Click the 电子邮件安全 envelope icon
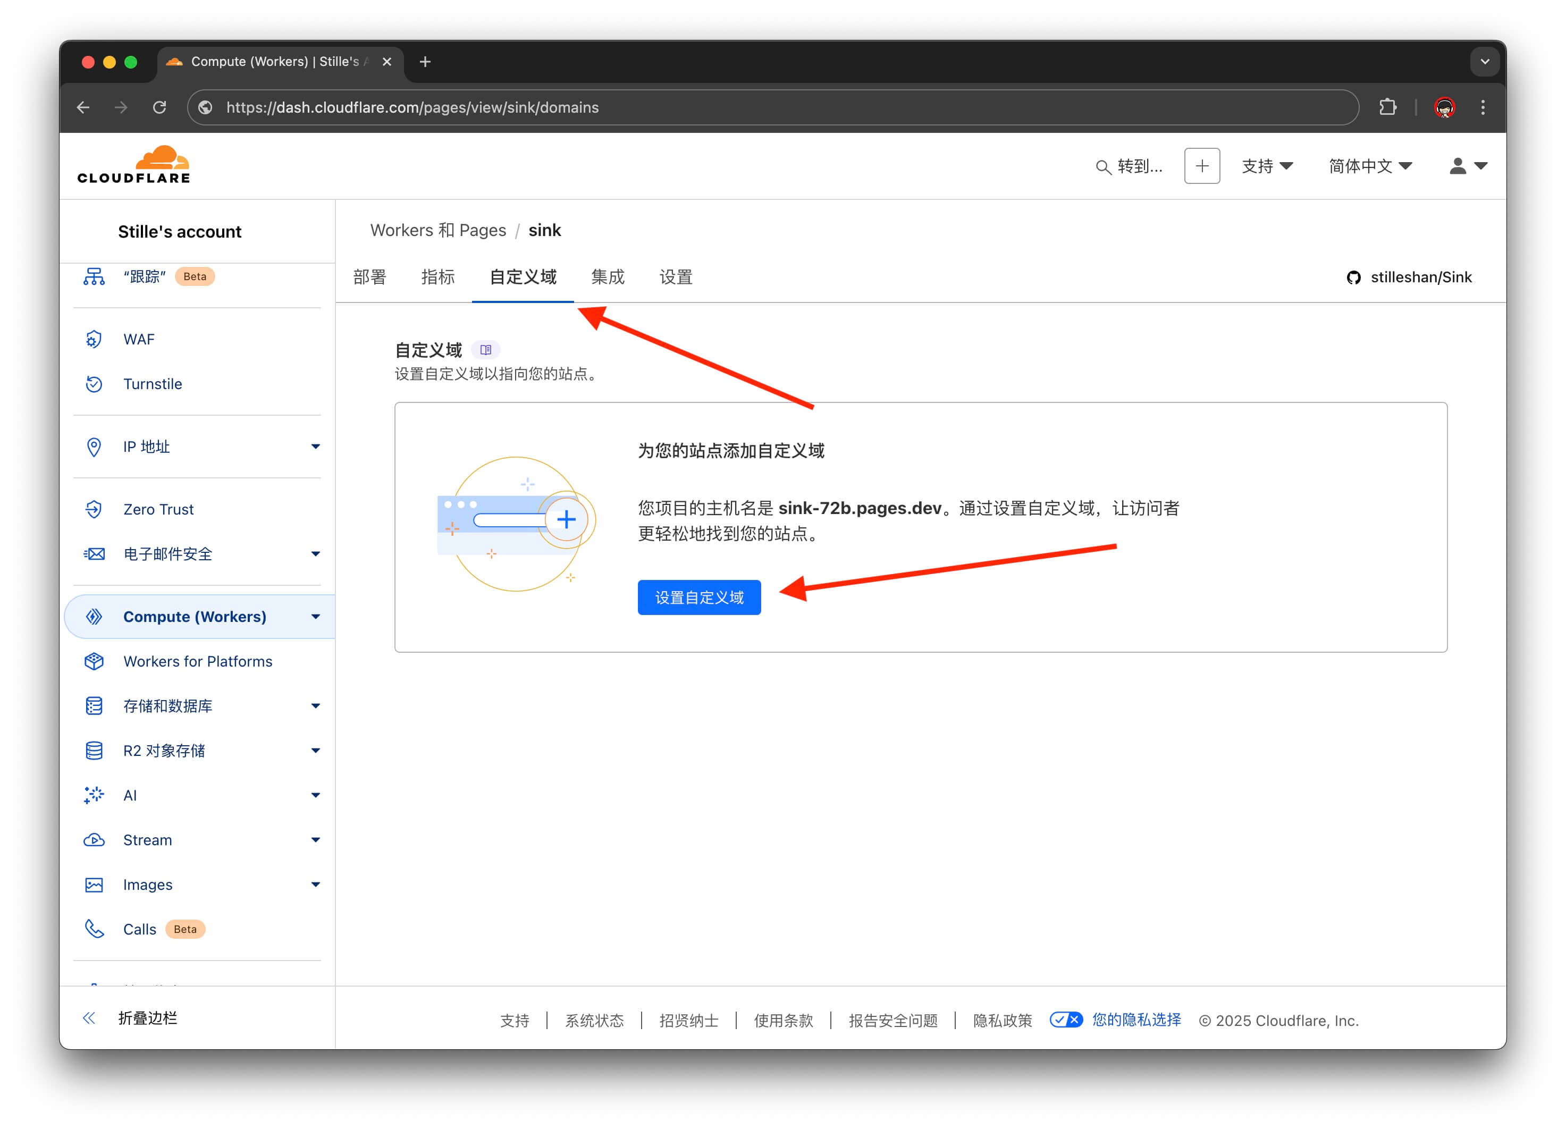The image size is (1566, 1128). pyautogui.click(x=94, y=554)
